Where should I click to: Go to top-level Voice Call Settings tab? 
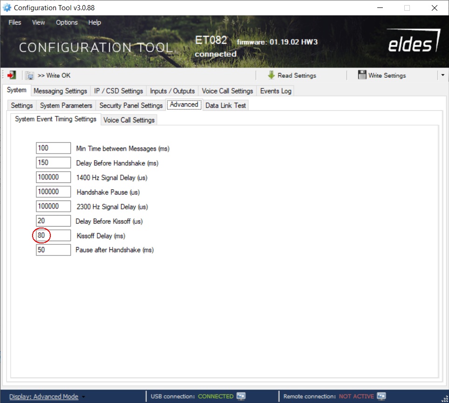pos(227,91)
